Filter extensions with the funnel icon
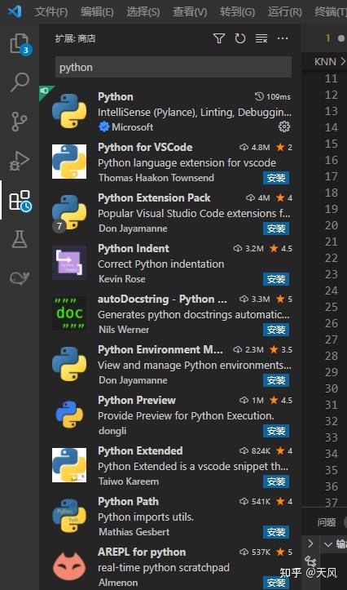 click(219, 38)
